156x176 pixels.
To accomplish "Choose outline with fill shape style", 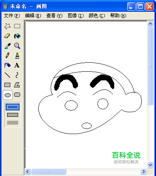I will tap(13, 115).
